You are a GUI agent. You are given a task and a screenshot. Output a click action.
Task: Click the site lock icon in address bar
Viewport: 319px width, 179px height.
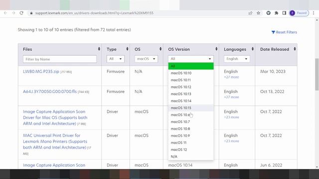click(x=31, y=13)
